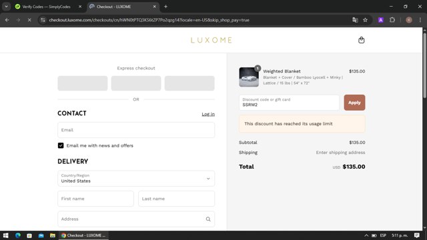Image resolution: width=427 pixels, height=240 pixels.
Task: Click the usage limit error message
Action: pos(302,123)
